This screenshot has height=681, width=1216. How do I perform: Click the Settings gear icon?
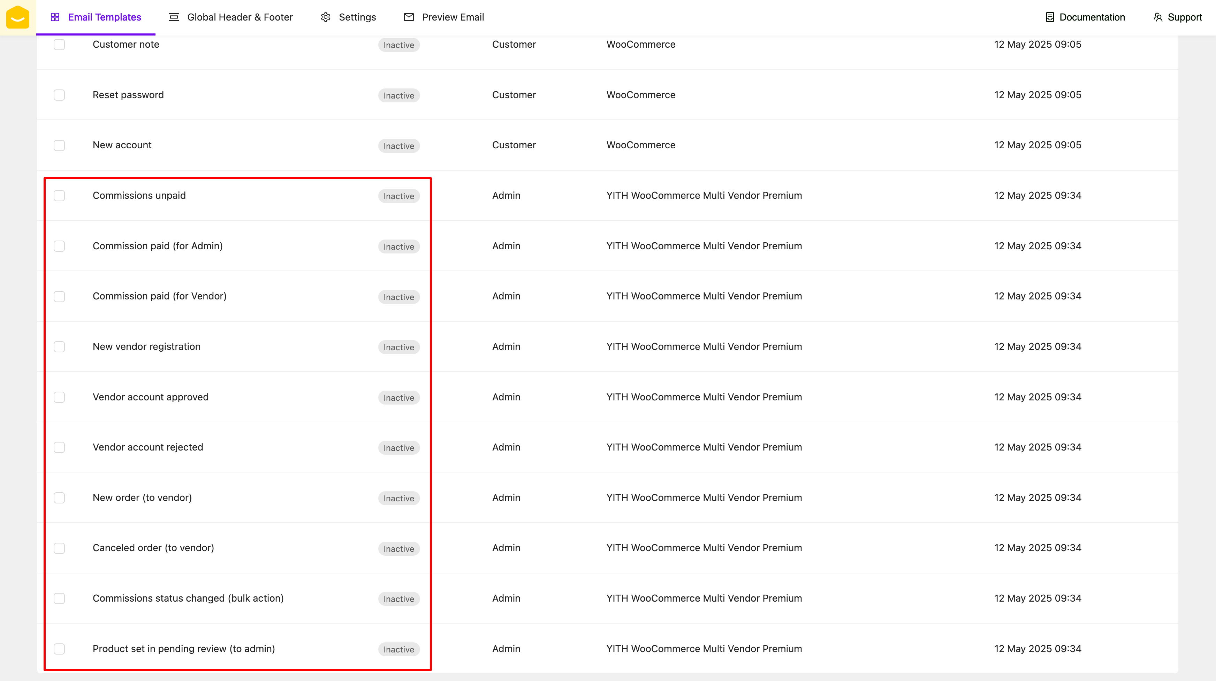[x=325, y=17]
